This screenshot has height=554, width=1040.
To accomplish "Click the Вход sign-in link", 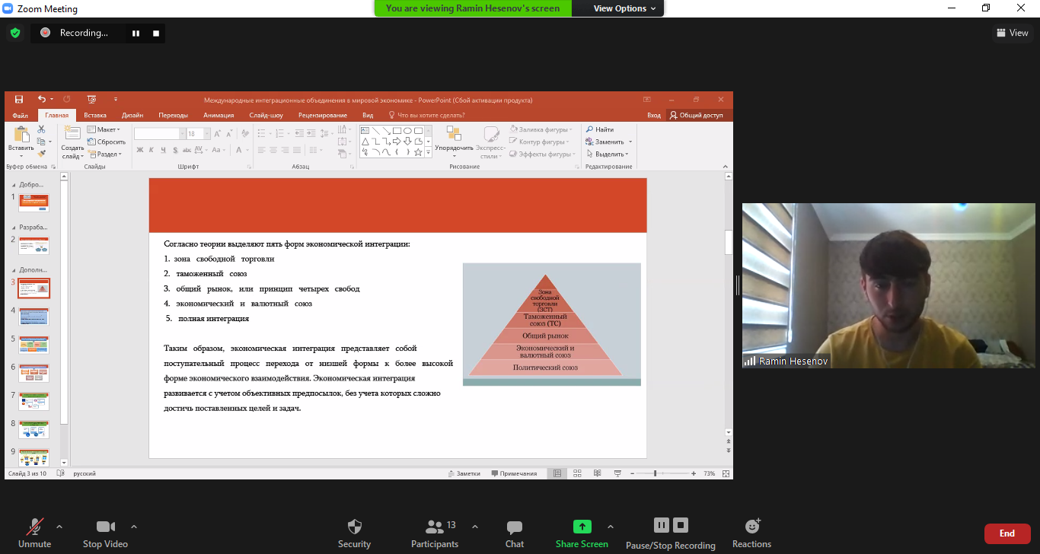I will 654,115.
